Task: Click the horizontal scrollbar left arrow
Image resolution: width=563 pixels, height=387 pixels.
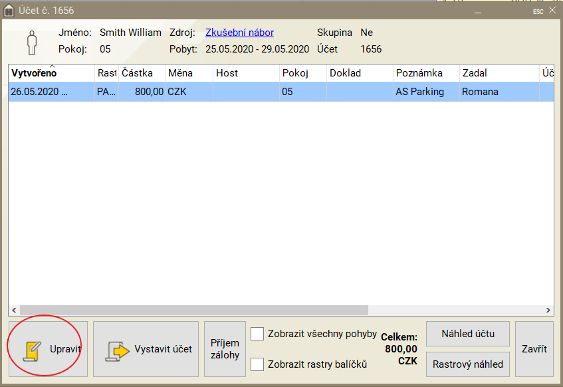Action: [14, 310]
